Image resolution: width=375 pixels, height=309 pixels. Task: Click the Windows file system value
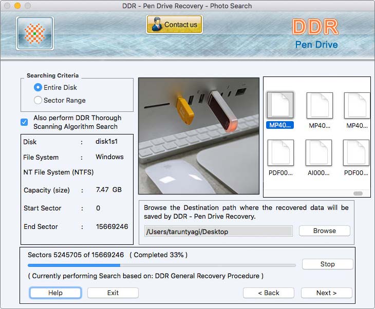coord(109,157)
